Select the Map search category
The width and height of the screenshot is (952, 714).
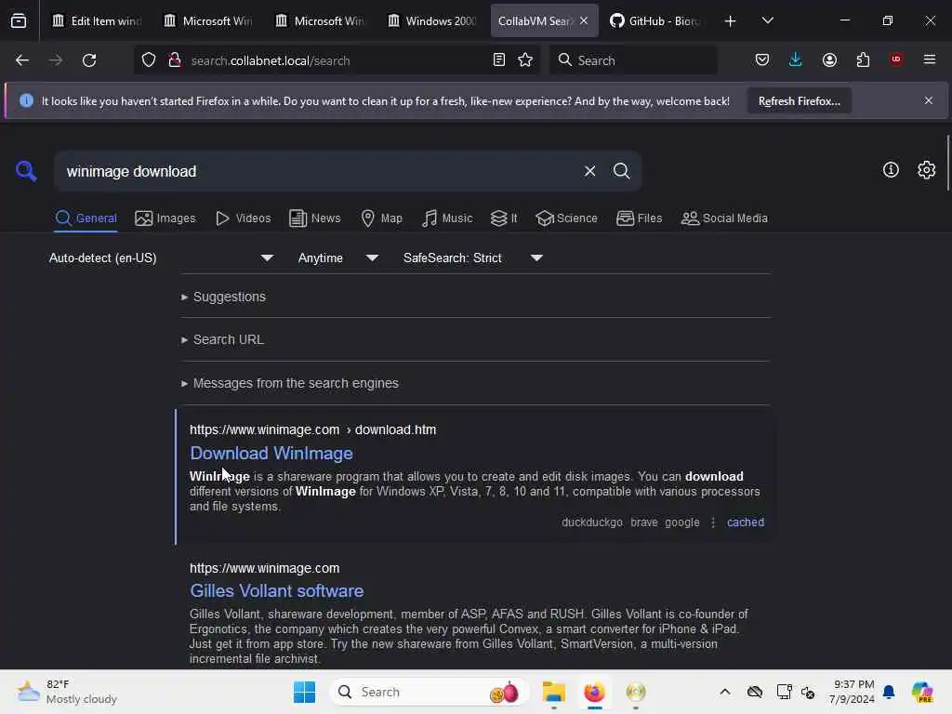381,218
